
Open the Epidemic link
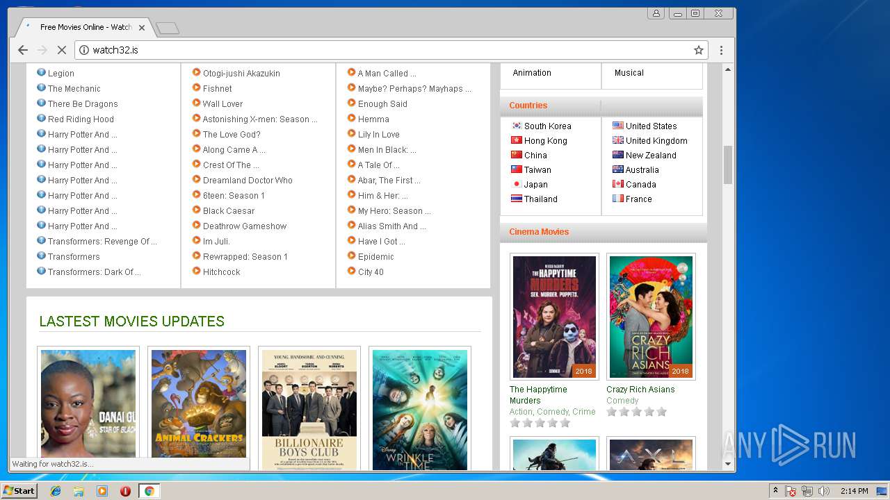(x=376, y=257)
